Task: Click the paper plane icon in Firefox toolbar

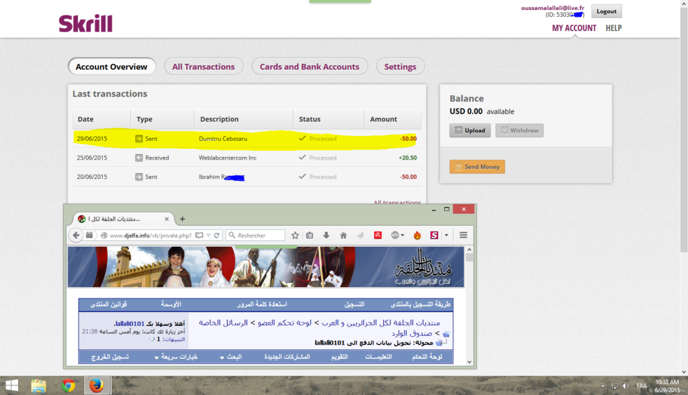Action: pos(360,235)
